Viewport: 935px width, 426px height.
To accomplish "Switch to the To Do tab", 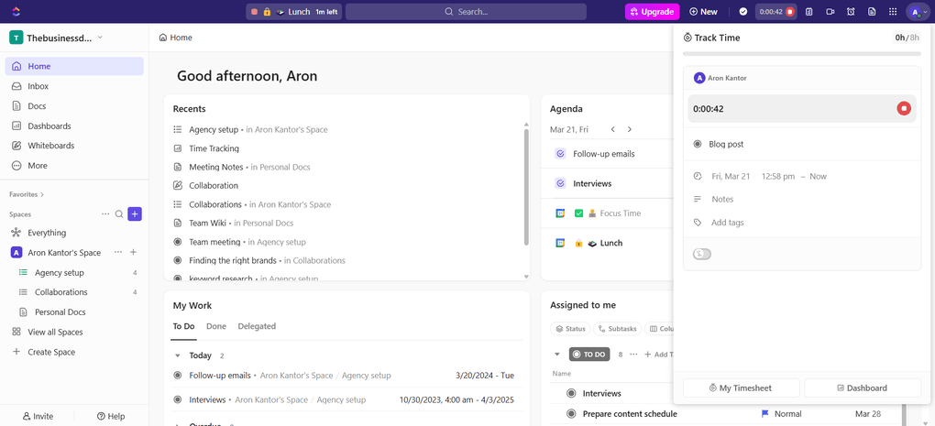I will click(x=183, y=326).
